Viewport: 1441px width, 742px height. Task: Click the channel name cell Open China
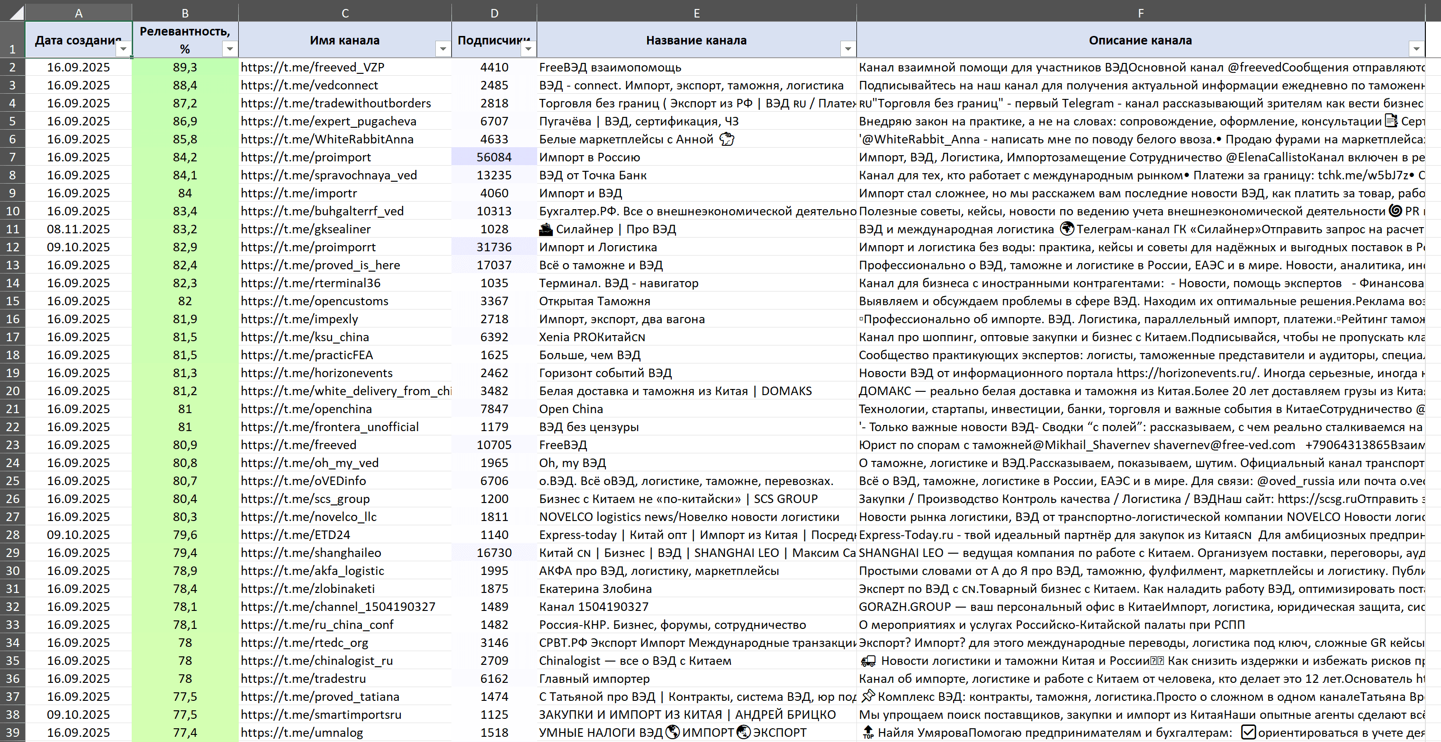[x=696, y=408]
